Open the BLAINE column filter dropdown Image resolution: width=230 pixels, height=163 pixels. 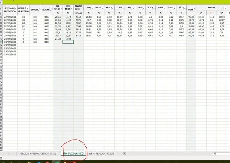pos(82,7)
